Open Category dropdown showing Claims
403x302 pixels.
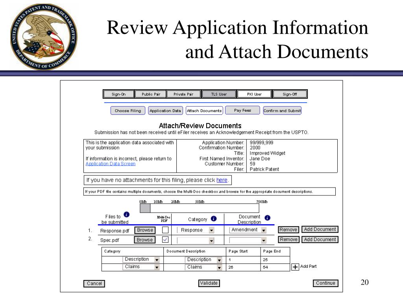pos(141,267)
